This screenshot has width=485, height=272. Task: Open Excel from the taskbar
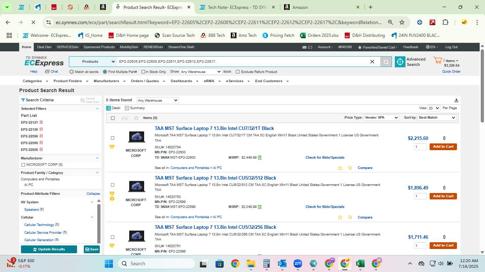pos(360,263)
